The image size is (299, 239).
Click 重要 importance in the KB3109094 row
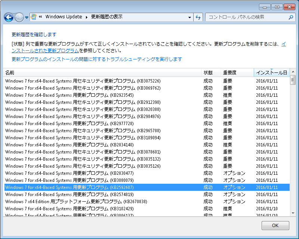(228, 137)
